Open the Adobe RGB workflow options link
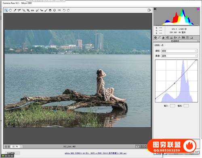This screenshot has width=202, height=158. (95, 153)
